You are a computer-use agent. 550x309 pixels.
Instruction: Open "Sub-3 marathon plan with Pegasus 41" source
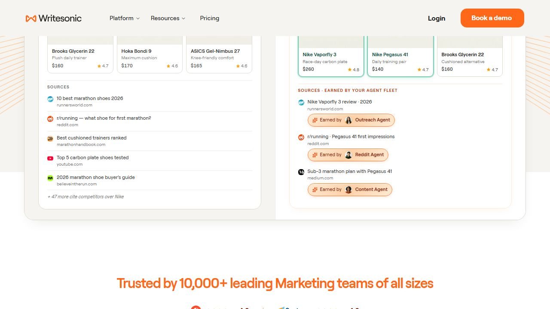(350, 171)
